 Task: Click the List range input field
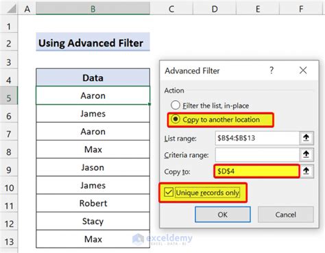tap(257, 138)
